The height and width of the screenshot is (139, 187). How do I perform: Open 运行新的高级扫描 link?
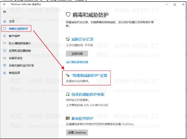coord(77,62)
